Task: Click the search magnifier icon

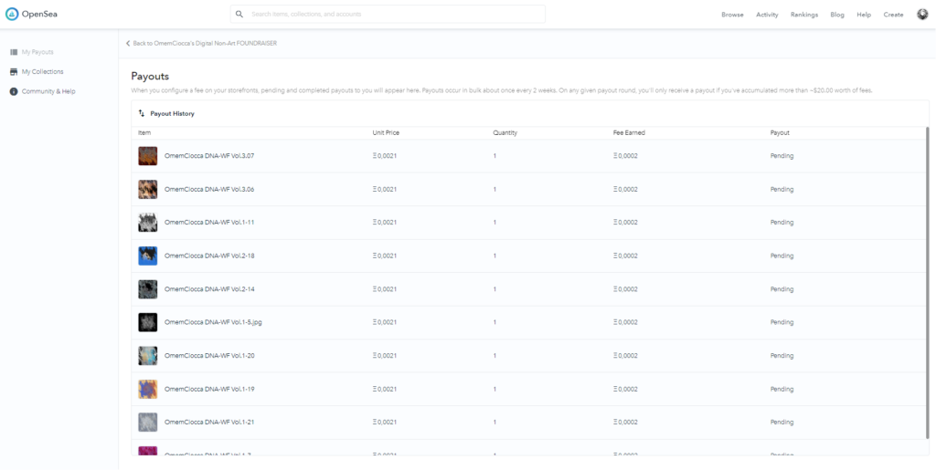Action: click(x=239, y=15)
